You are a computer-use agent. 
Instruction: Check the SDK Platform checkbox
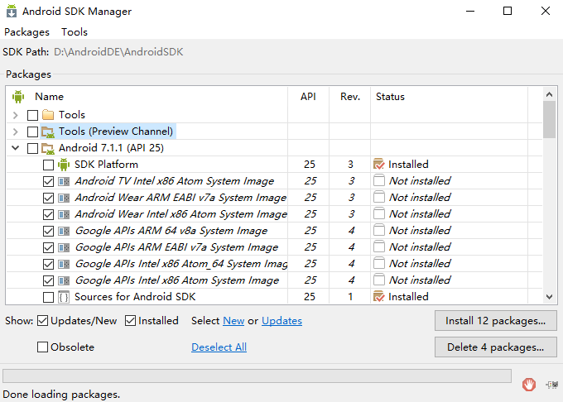point(48,165)
